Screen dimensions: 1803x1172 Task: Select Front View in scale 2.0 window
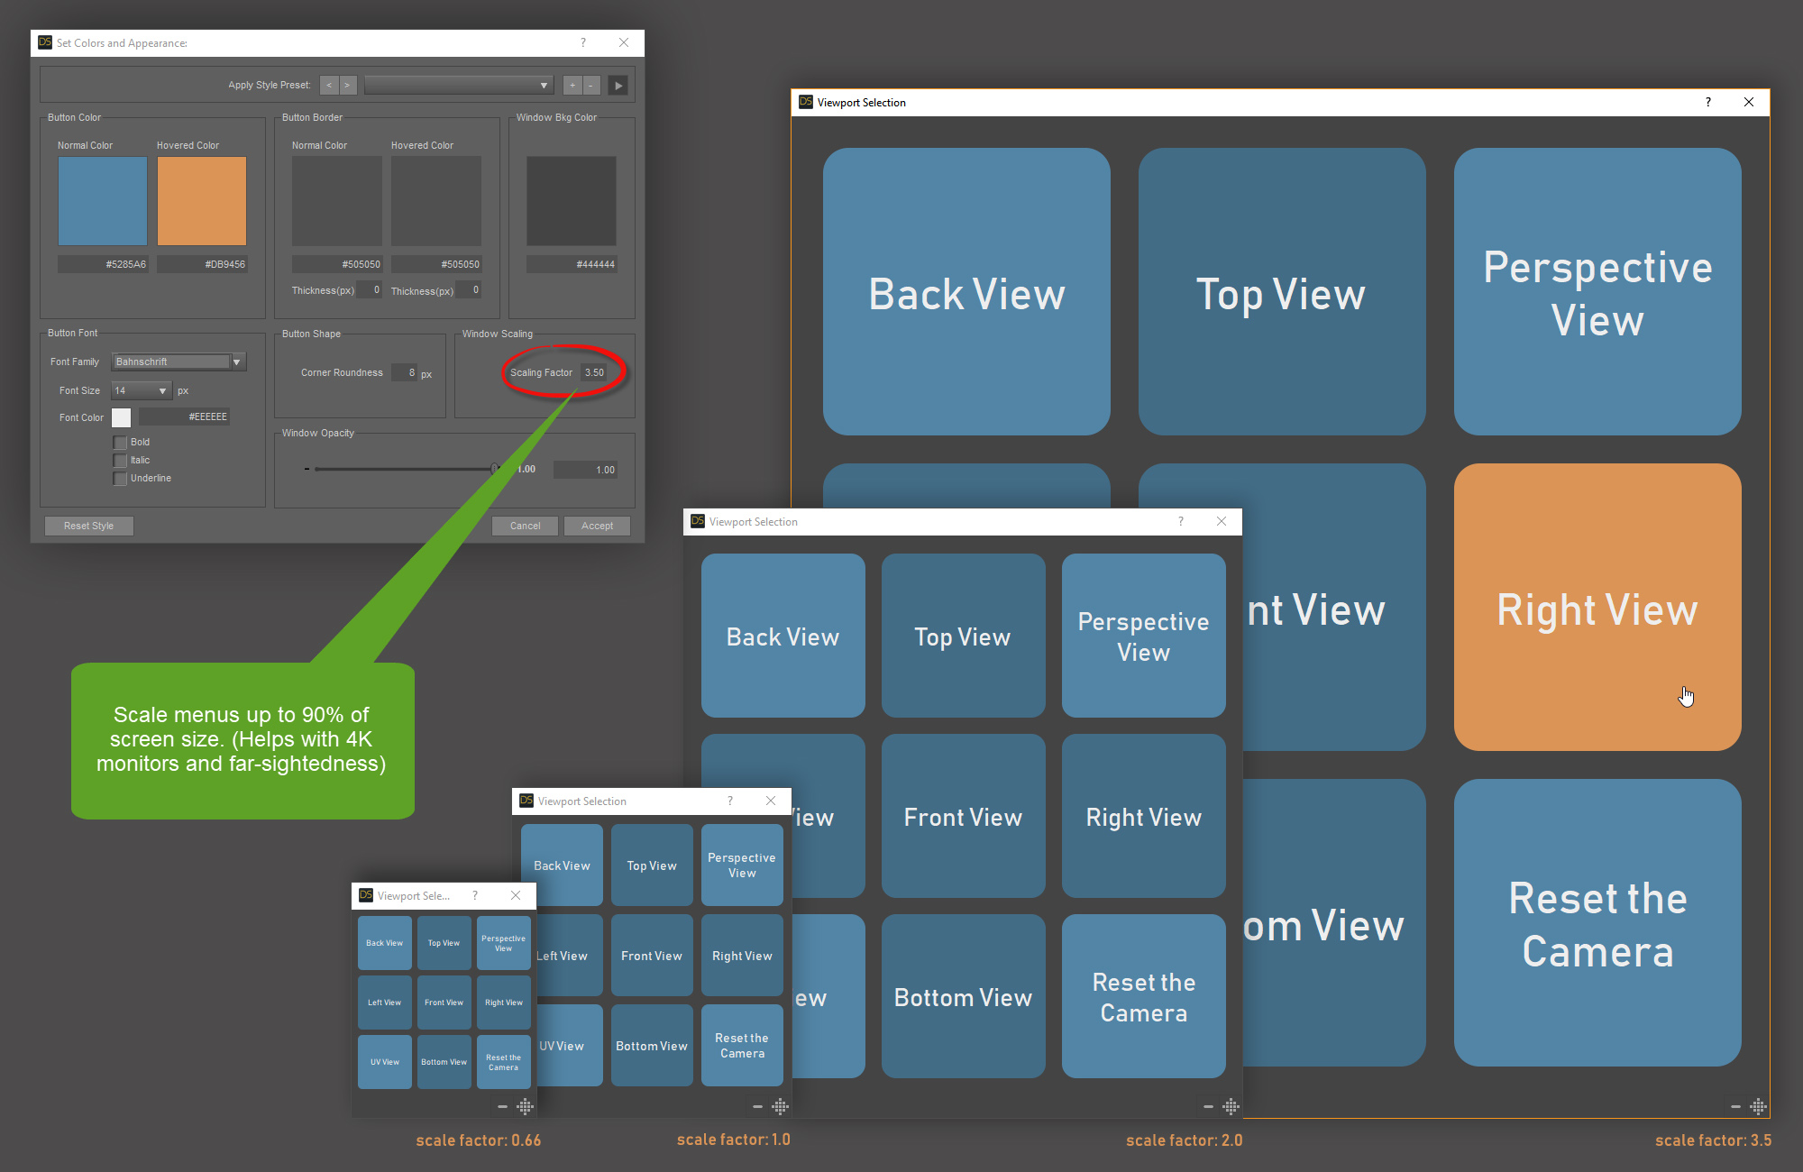click(x=963, y=816)
